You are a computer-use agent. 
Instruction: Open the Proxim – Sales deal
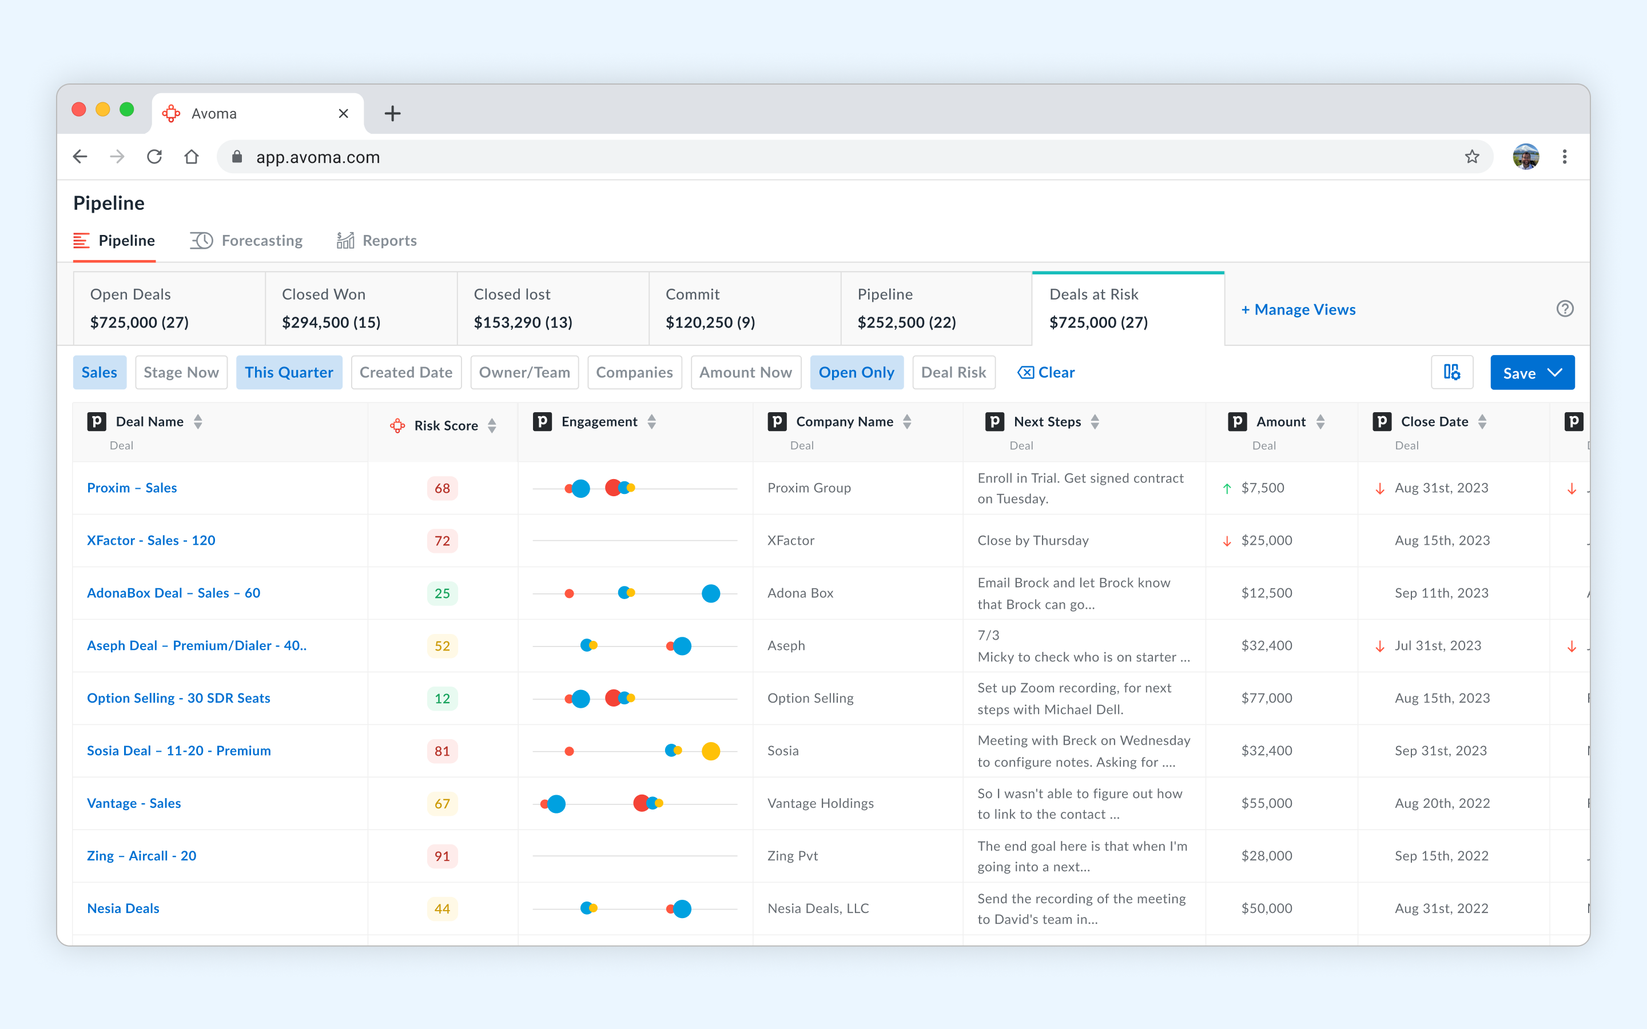[132, 488]
